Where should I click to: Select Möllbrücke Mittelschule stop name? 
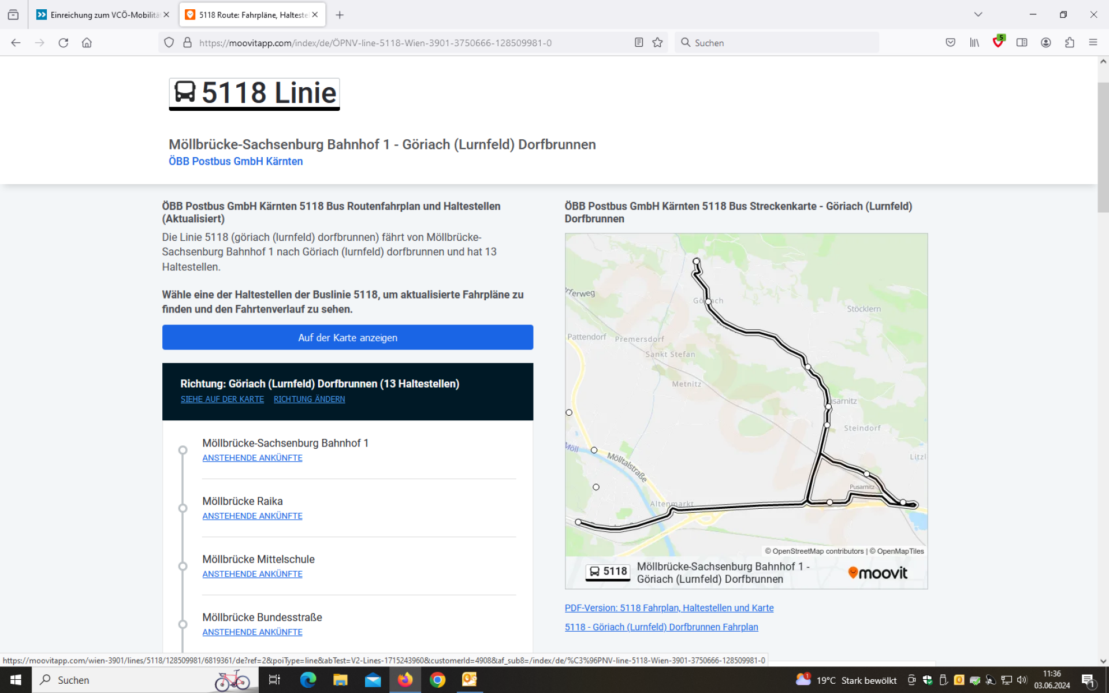point(259,560)
